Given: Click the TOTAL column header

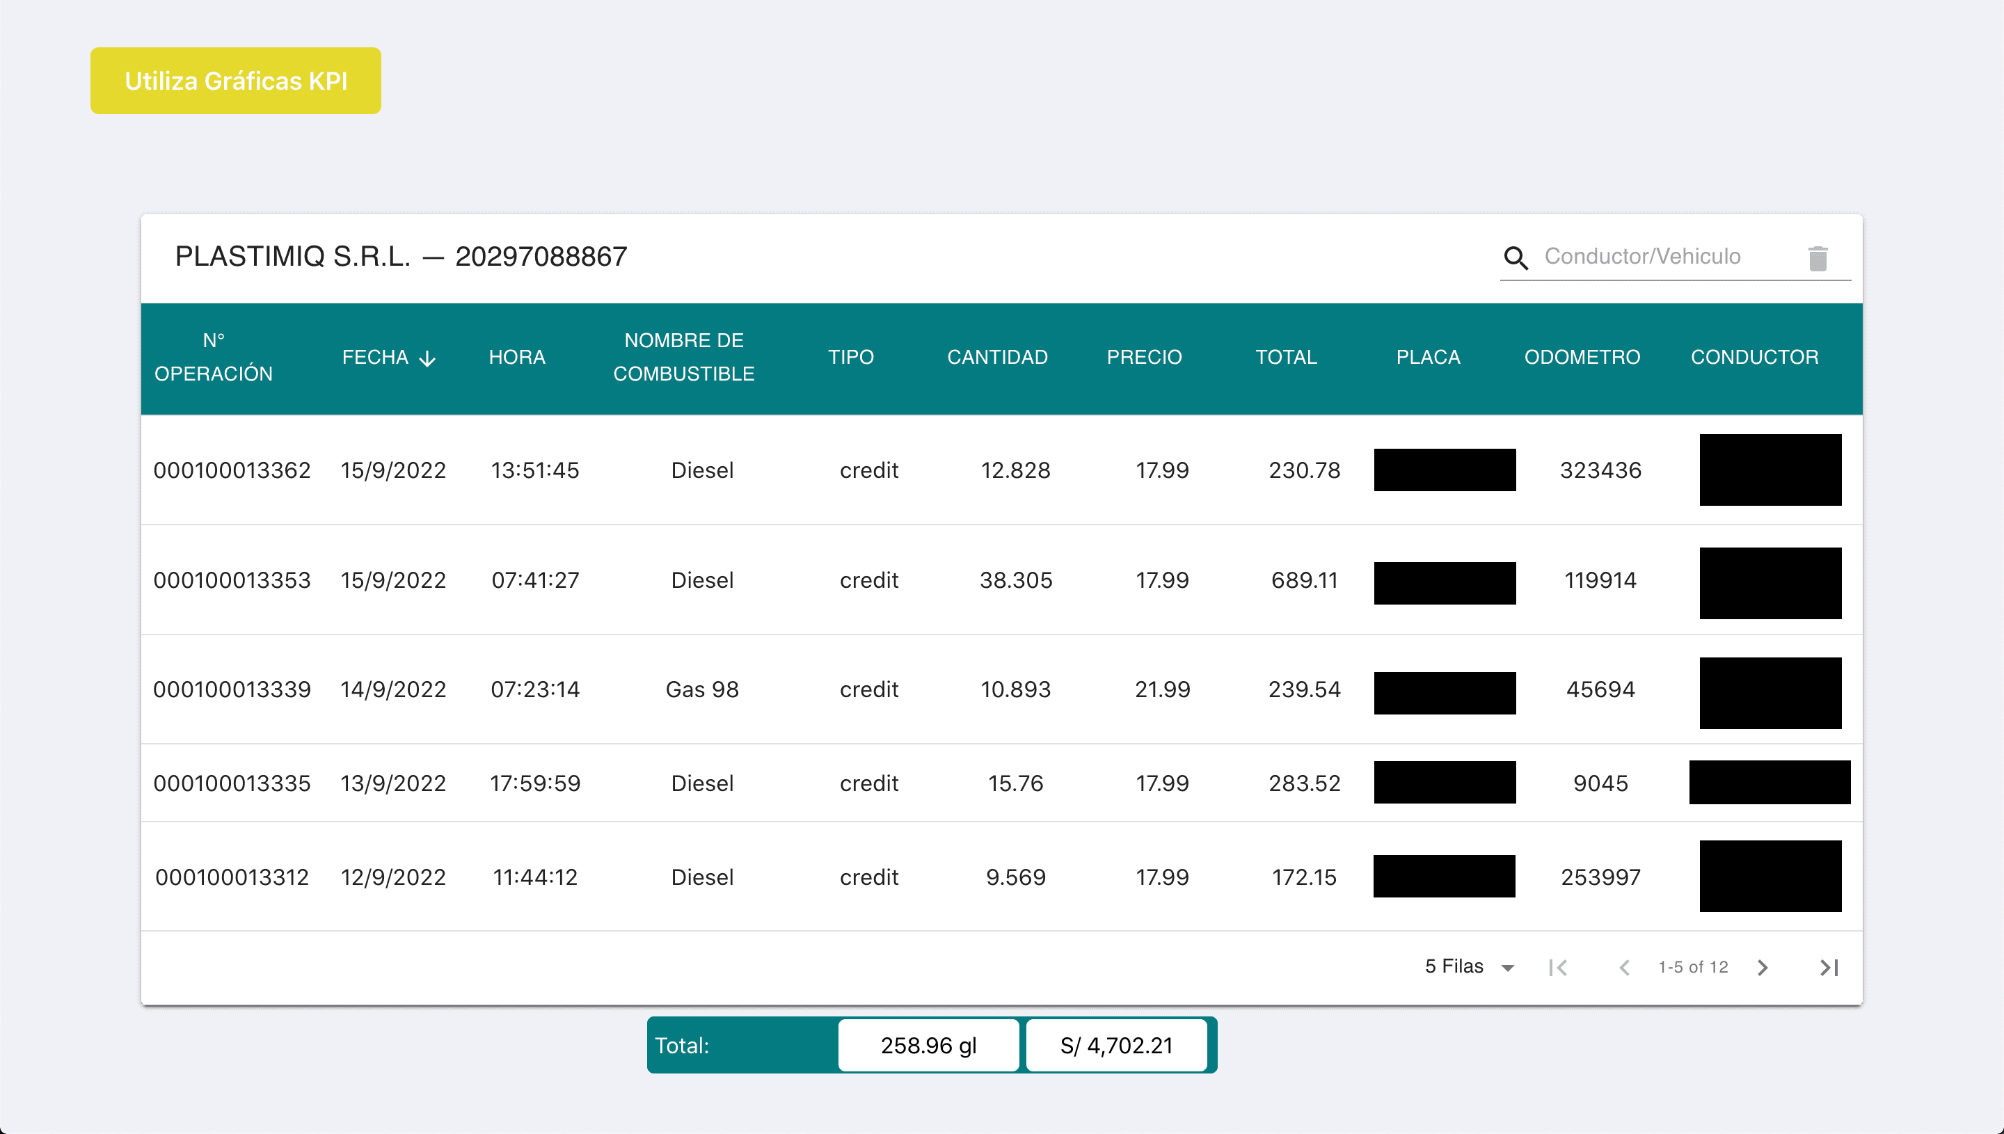Looking at the screenshot, I should click(x=1286, y=358).
